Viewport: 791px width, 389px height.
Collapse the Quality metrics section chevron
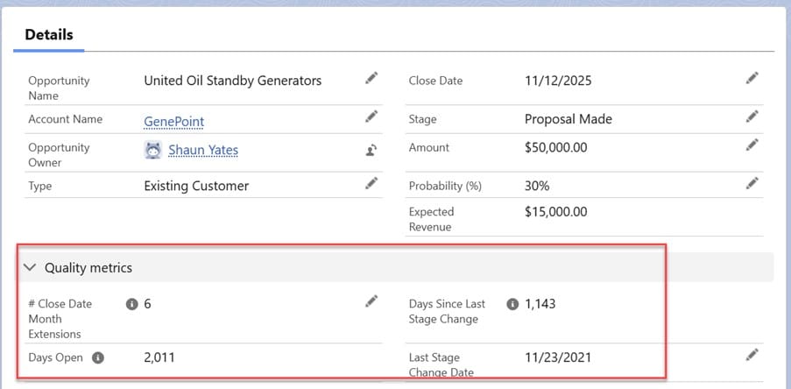30,267
